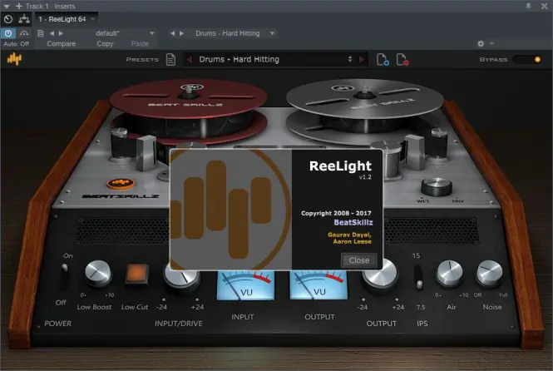Viewport: 553px width, 371px height.
Task: Toggle 'Auto: Off' automation mode
Action: point(17,44)
